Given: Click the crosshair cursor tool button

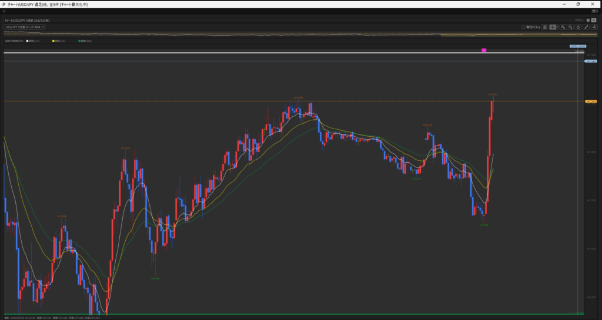Looking at the screenshot, I should point(552,27).
